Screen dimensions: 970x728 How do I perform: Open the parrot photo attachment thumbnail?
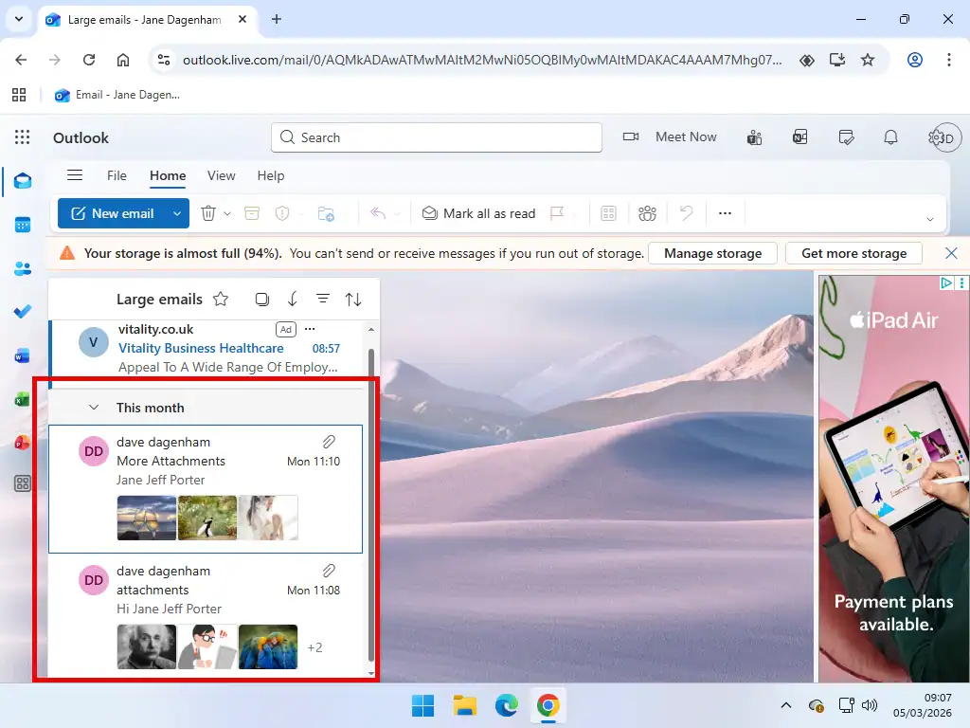pos(268,646)
